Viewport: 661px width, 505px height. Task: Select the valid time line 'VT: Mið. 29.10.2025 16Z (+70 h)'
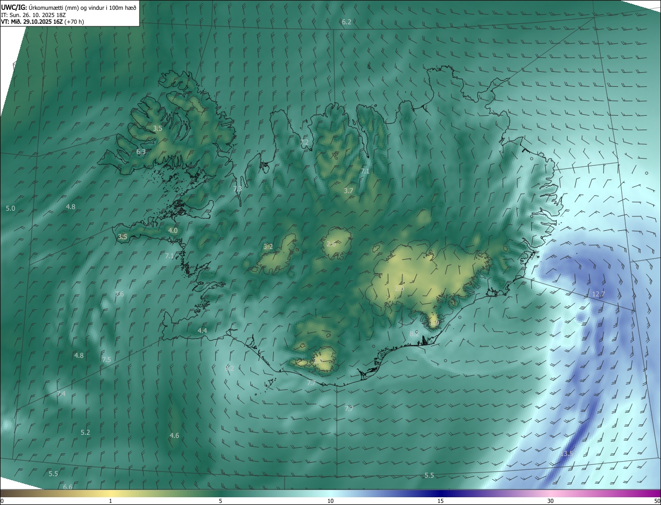pyautogui.click(x=42, y=22)
